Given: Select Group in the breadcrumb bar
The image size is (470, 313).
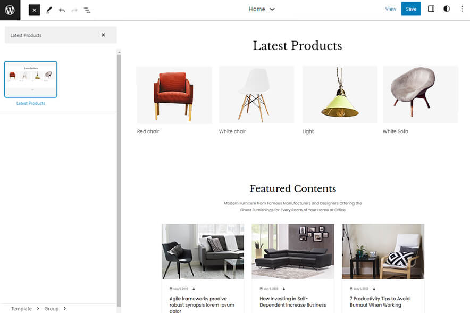Looking at the screenshot, I should (51, 309).
